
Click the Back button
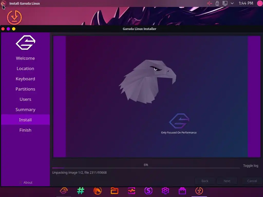[205, 181]
